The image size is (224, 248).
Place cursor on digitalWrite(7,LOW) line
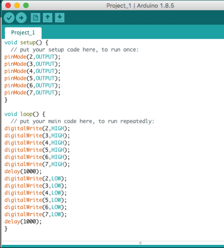pyautogui.click(x=35, y=214)
